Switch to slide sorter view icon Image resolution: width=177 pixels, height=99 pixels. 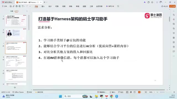[x=131, y=92]
